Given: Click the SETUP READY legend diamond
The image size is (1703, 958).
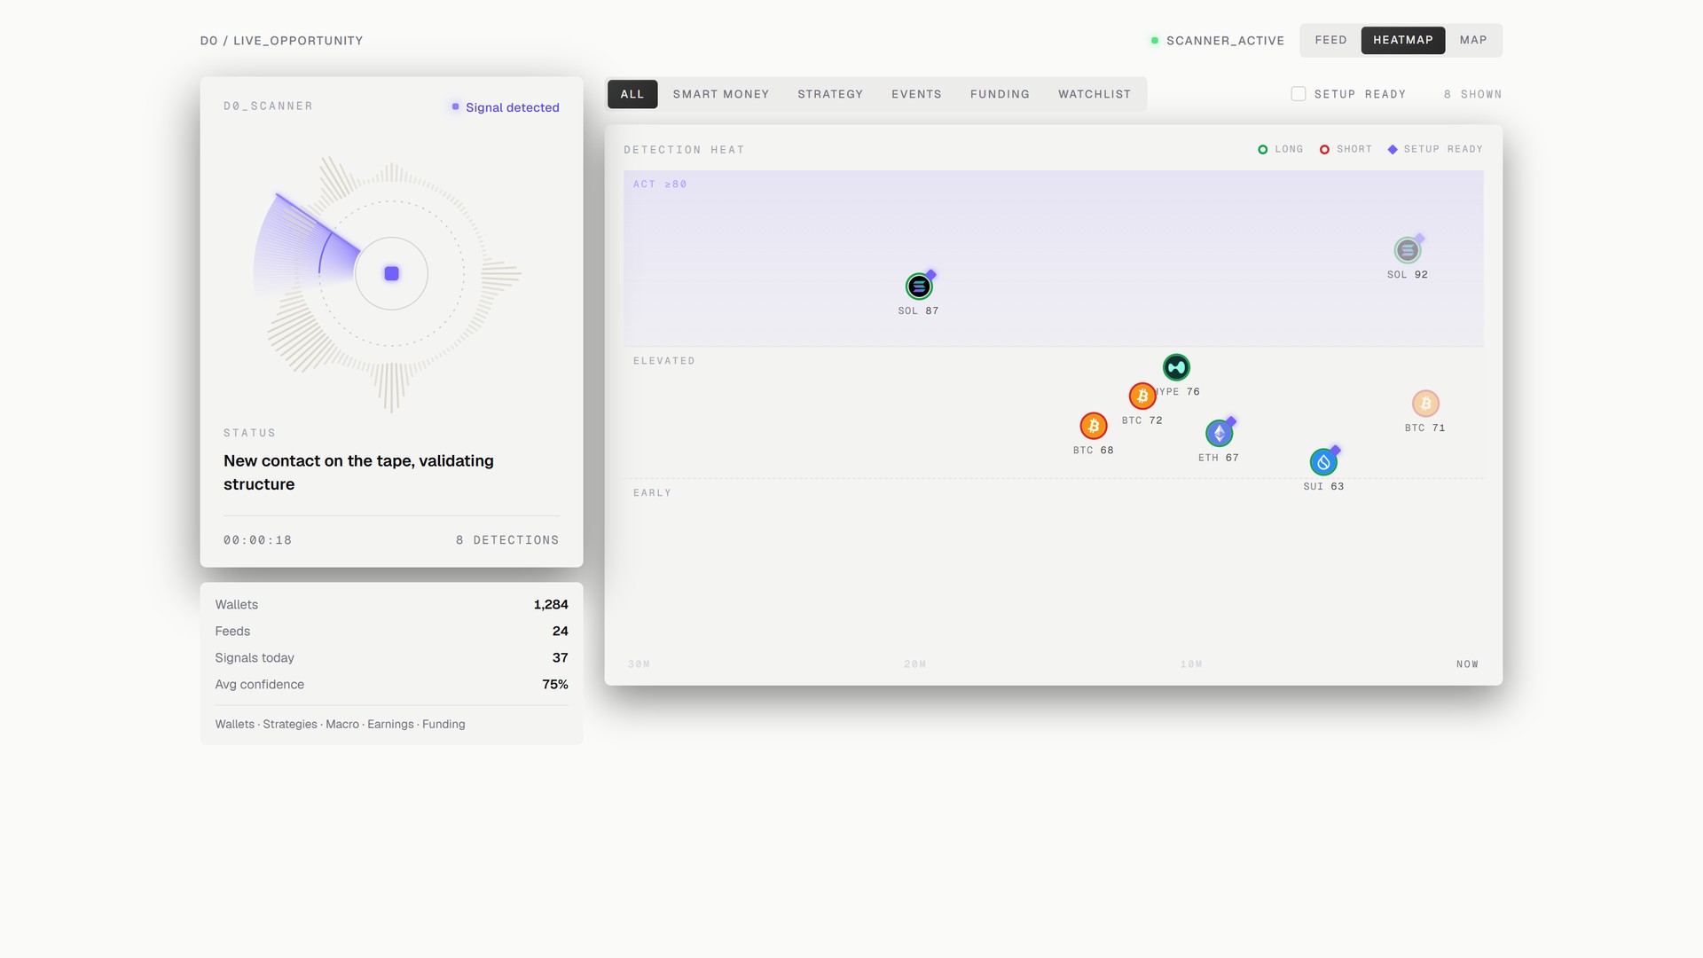Looking at the screenshot, I should [x=1393, y=149].
